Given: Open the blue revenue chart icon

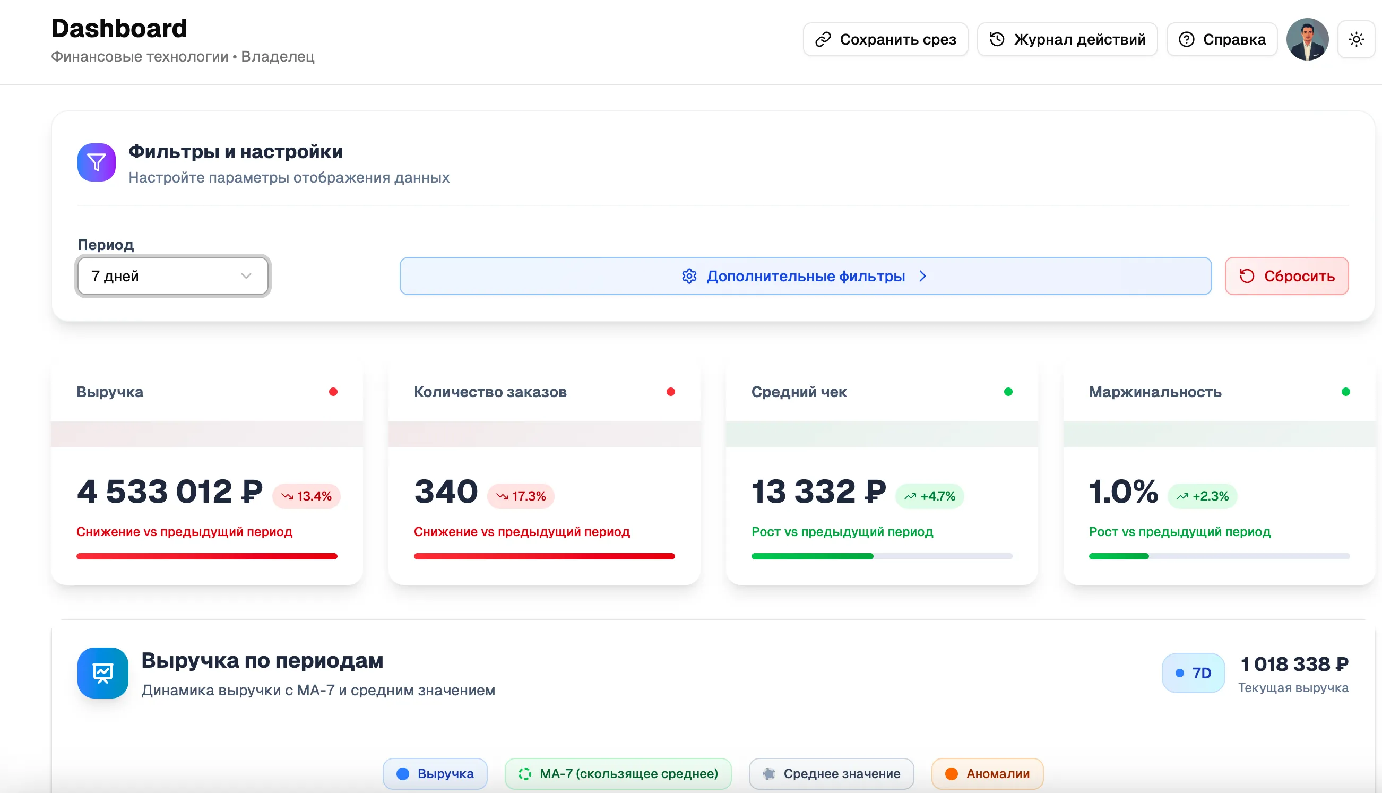Looking at the screenshot, I should pyautogui.click(x=102, y=673).
